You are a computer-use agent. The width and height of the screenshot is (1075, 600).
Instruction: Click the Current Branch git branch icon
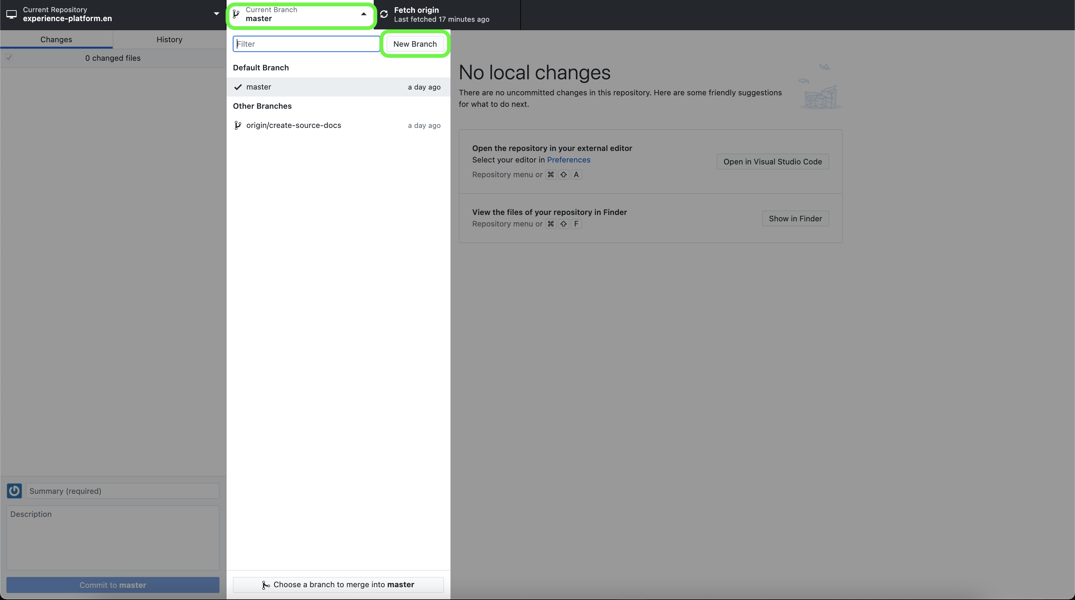[x=236, y=14]
